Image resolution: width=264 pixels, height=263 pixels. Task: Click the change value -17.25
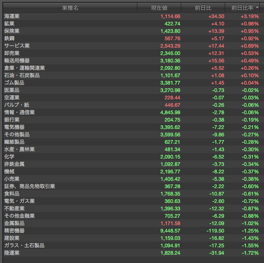(x=217, y=245)
